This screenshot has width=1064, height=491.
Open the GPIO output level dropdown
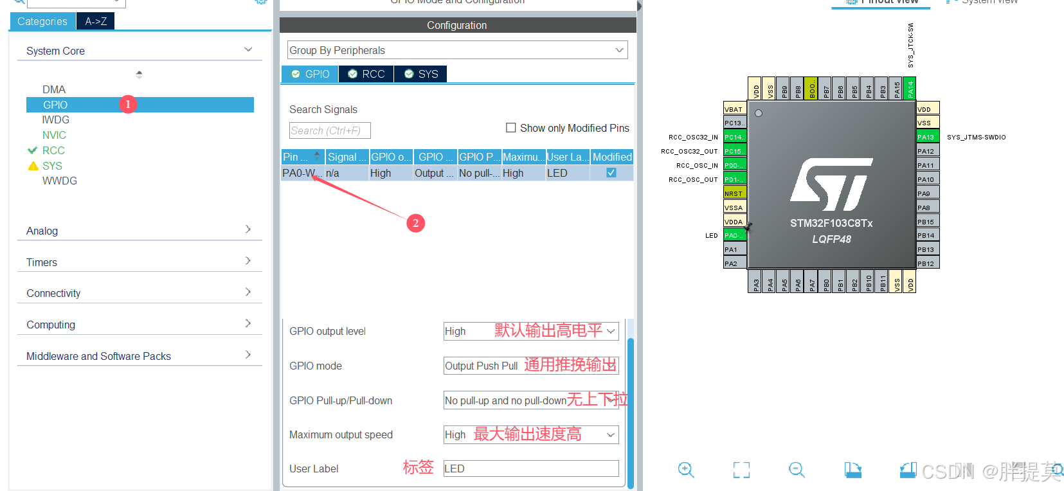coord(531,331)
